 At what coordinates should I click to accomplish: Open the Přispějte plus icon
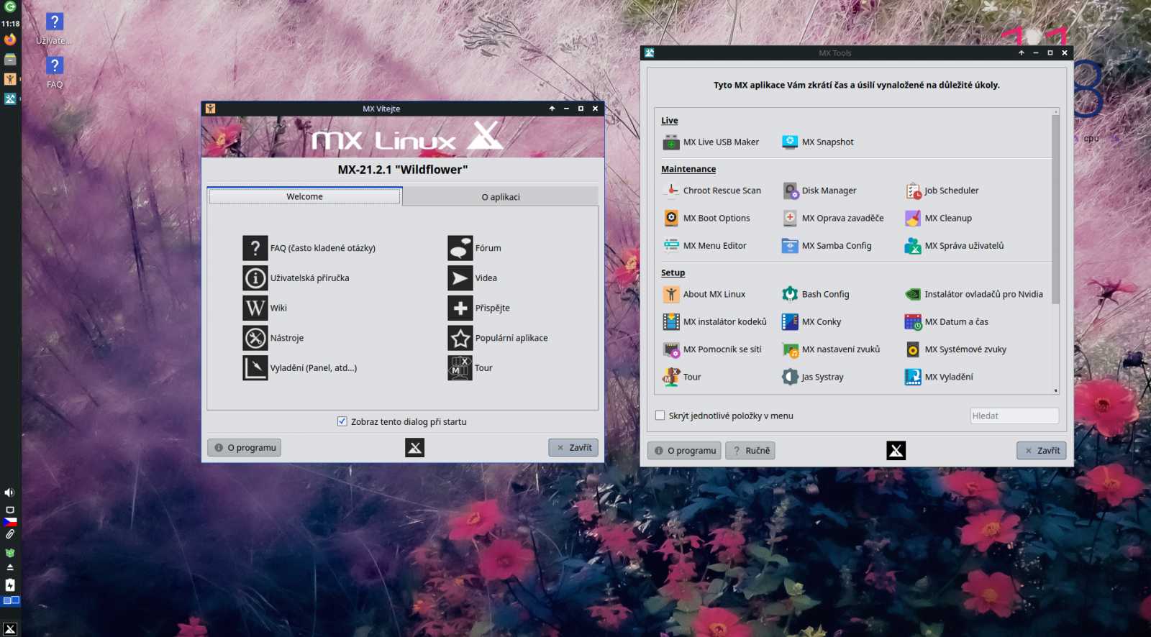pos(460,308)
